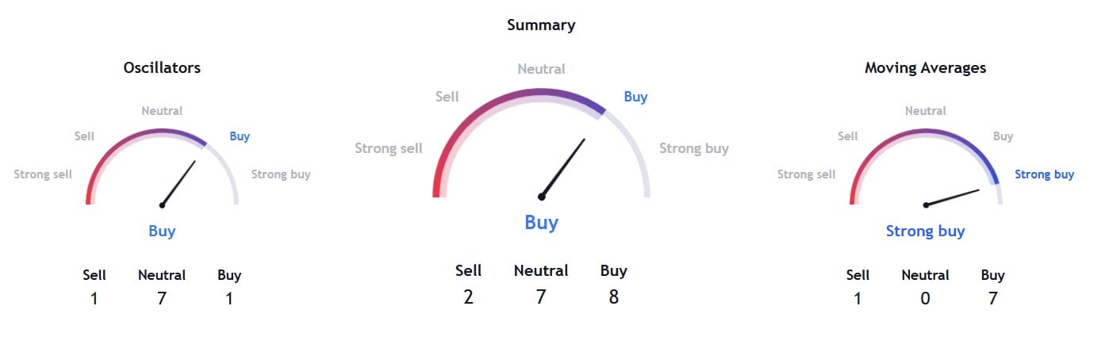
Task: Click the Strong sell label on Summary gauge
Action: coord(389,148)
